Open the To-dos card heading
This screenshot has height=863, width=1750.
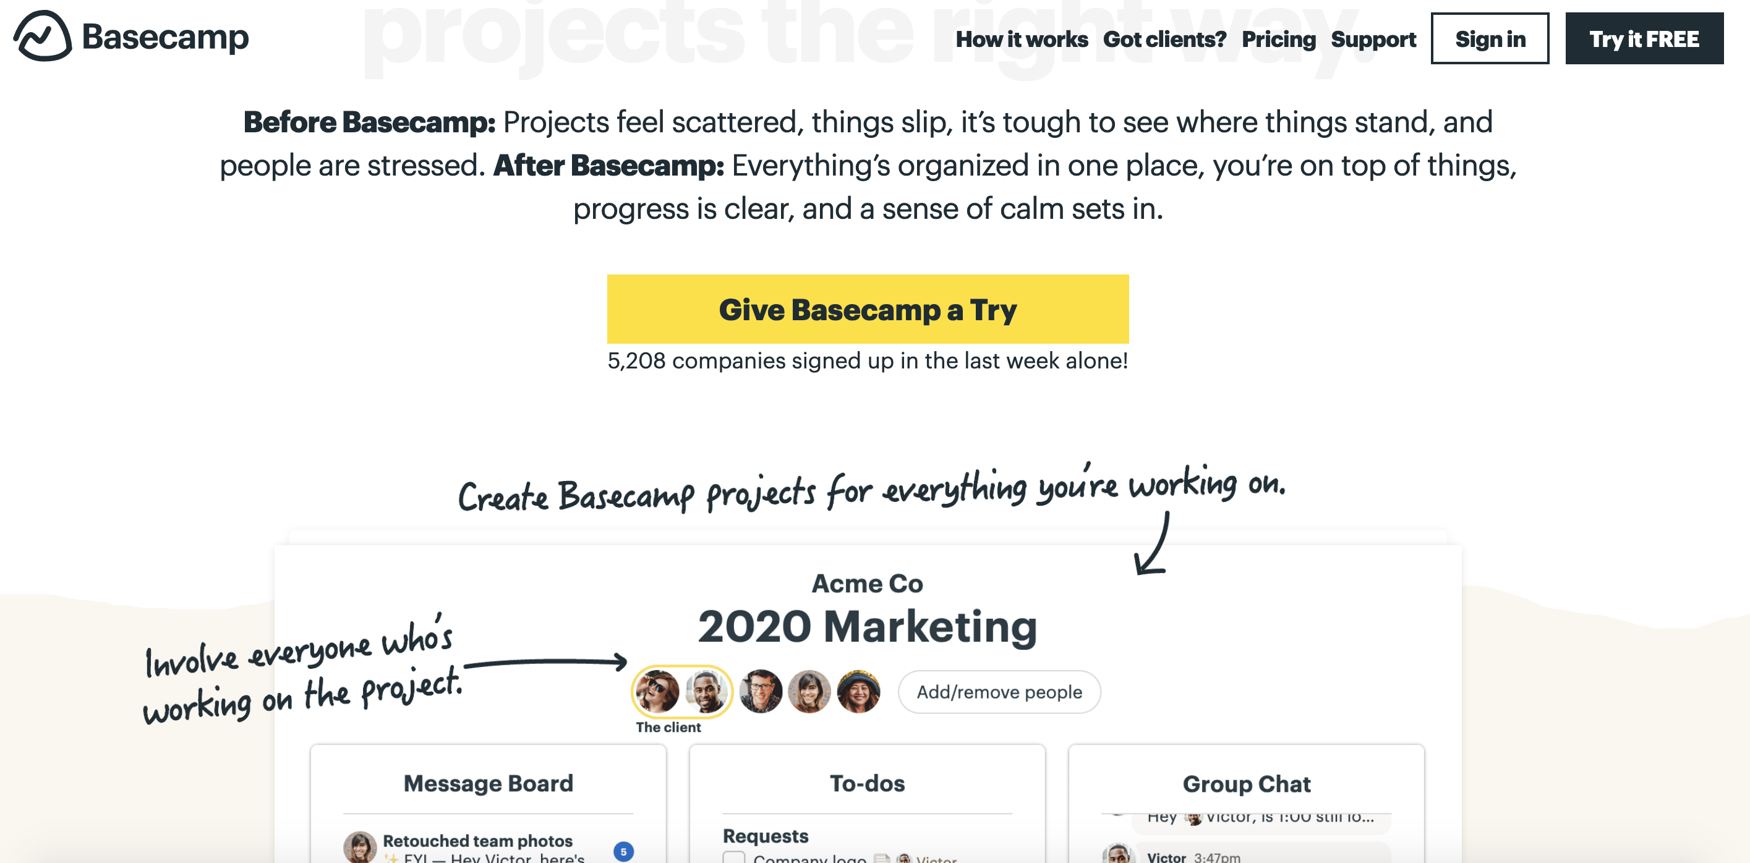(x=868, y=783)
